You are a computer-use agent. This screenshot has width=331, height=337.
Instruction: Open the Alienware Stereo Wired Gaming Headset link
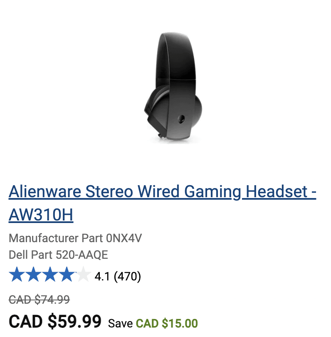pyautogui.click(x=162, y=203)
